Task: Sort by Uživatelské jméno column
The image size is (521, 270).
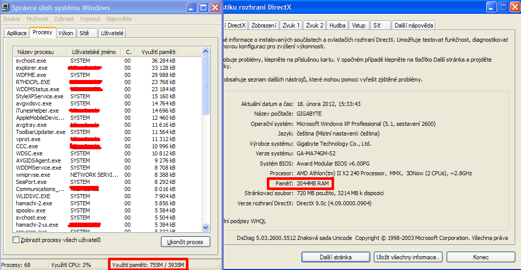Action: (94, 52)
